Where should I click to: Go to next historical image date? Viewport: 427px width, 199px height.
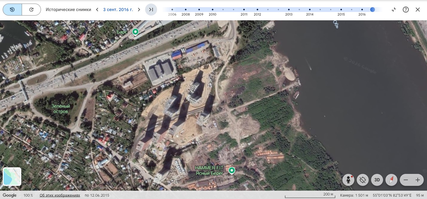(139, 10)
